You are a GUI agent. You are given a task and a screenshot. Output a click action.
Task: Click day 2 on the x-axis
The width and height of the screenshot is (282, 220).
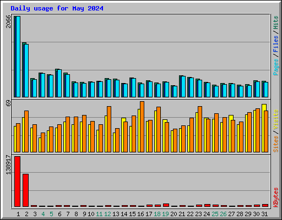pos(26,214)
